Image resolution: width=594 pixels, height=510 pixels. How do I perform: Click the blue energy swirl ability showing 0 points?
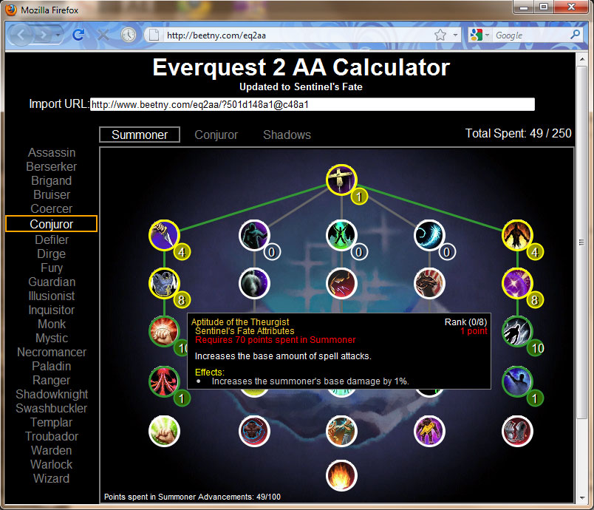coord(429,234)
